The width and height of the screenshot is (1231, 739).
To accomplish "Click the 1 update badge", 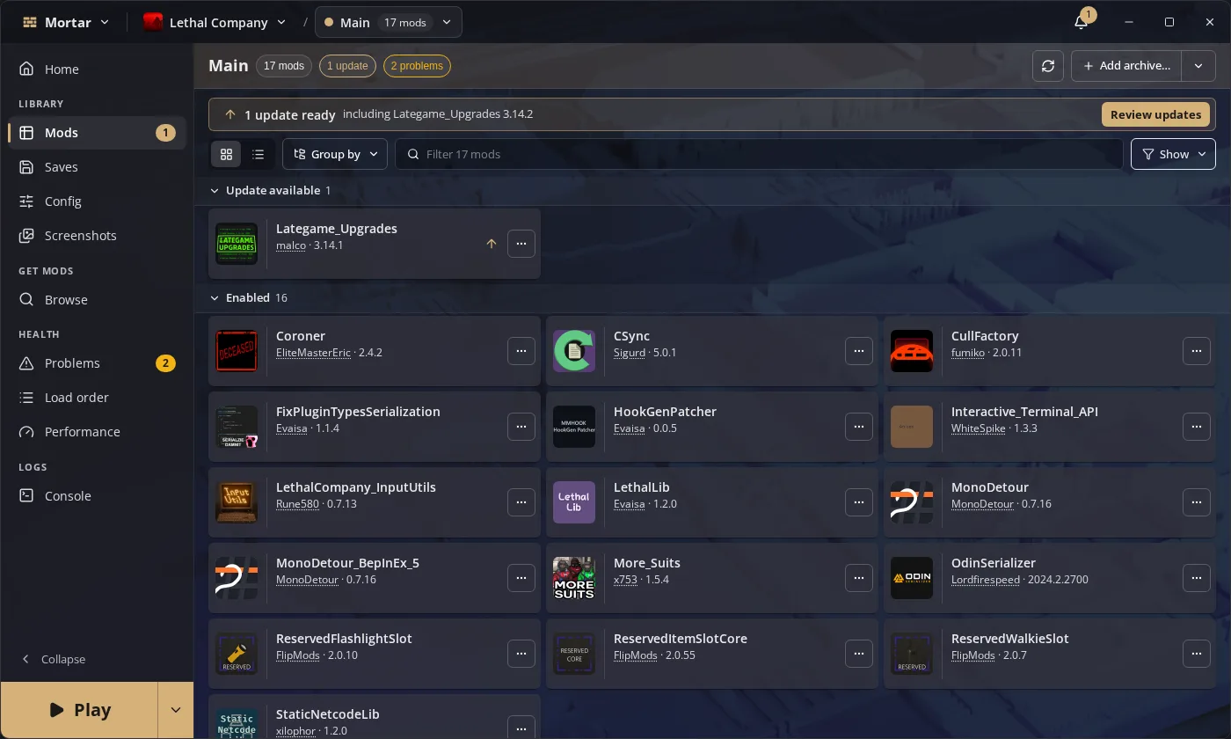I will coord(347,66).
